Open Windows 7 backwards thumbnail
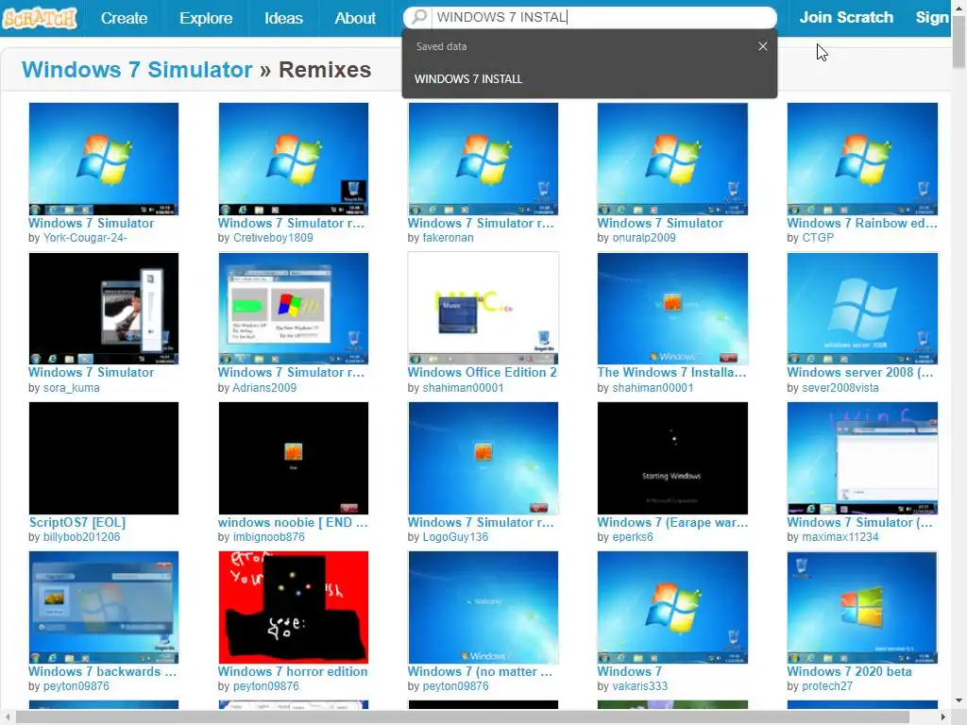The height and width of the screenshot is (725, 967). pos(104,607)
